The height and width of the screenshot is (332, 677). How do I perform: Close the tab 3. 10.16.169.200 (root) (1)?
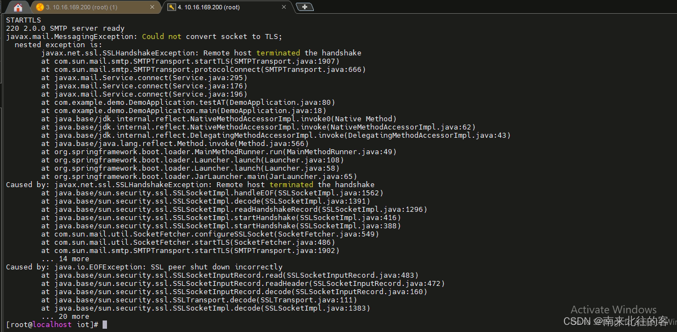pos(152,7)
